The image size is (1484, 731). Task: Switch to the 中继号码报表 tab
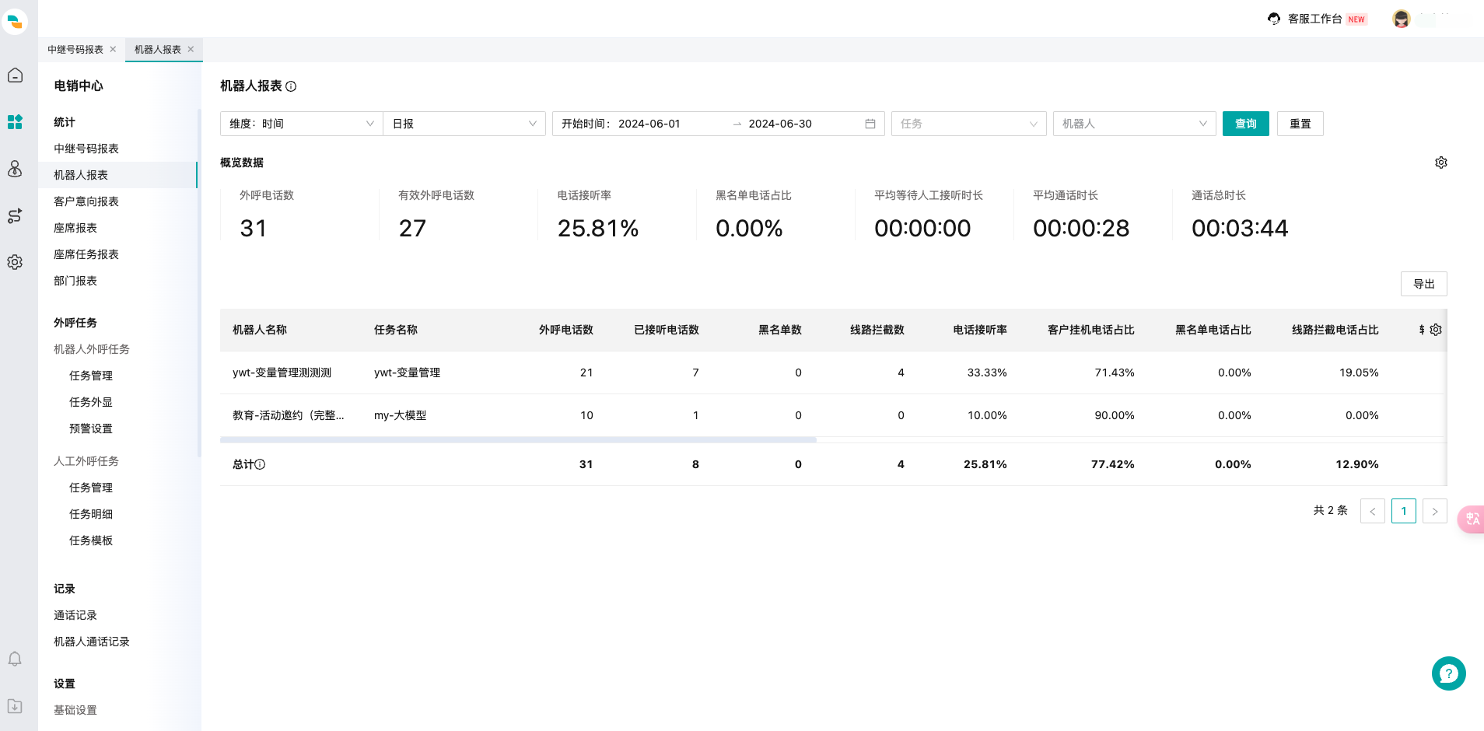[x=75, y=50]
